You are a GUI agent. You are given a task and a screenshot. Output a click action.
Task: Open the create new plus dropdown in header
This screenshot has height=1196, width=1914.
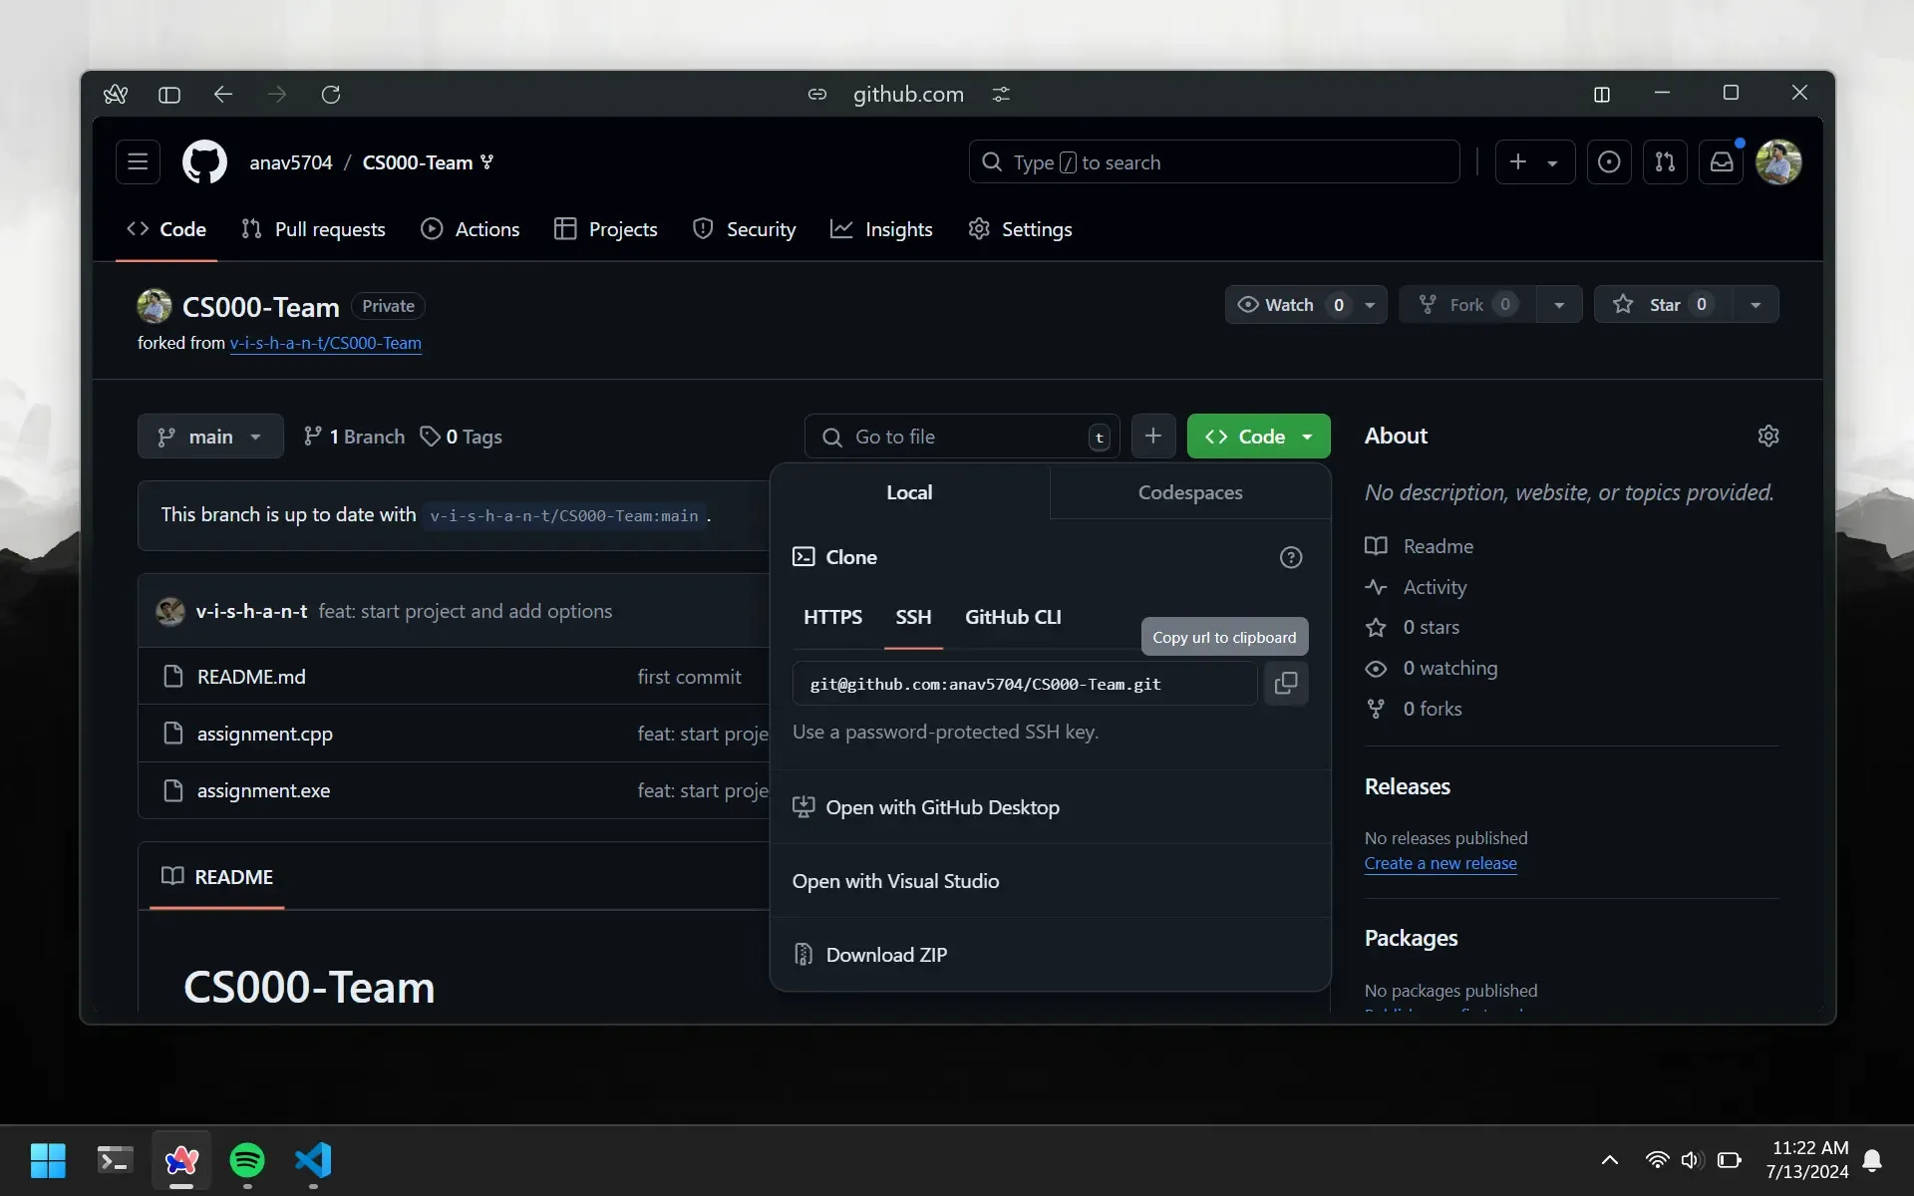click(1534, 161)
